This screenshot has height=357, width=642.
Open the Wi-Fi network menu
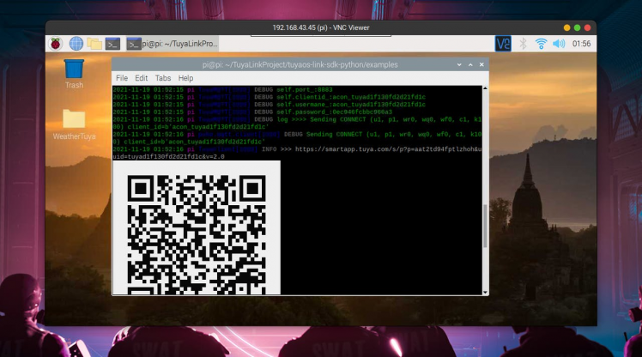541,44
